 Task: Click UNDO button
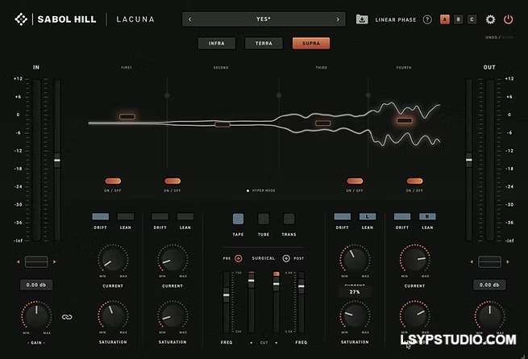pos(491,37)
